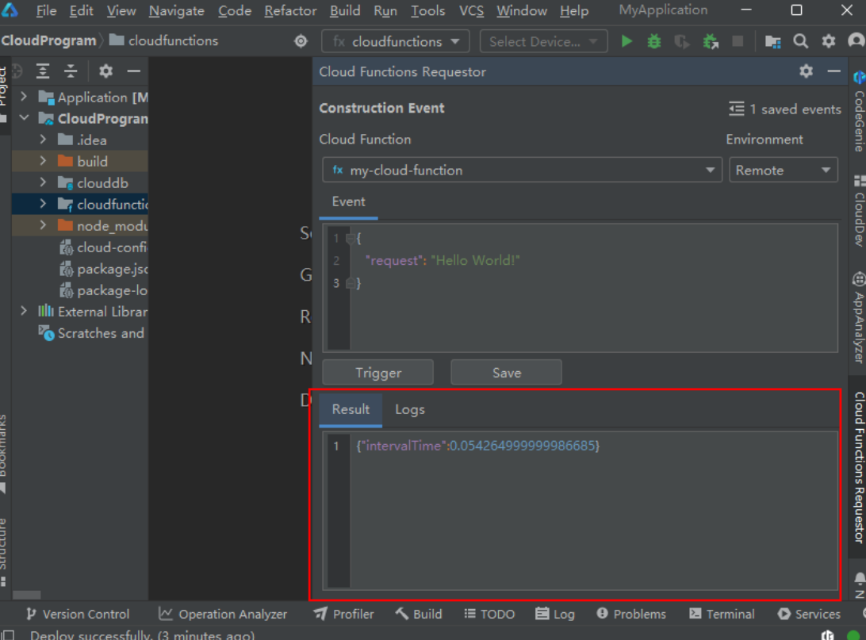Select the Result tab
866x640 pixels.
click(x=351, y=409)
